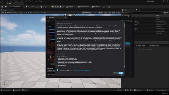Click the Unreal Engine logo icon
The width and height of the screenshot is (169, 95).
click(x=2, y=2)
